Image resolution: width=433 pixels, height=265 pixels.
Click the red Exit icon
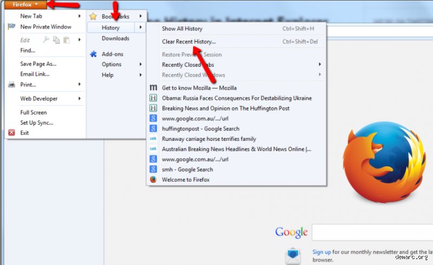click(x=11, y=133)
